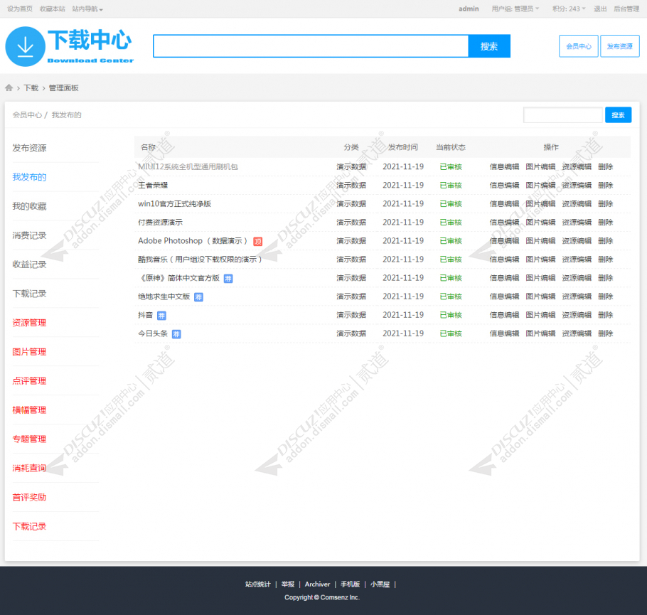Click 资源编辑 for 抖音 row

point(577,315)
